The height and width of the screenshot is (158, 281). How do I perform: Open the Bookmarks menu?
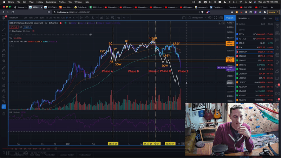point(51,2)
